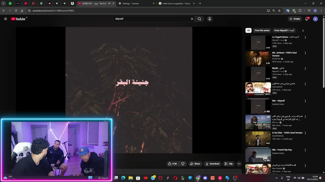Open Bta3ti video thumbnail
The image size is (325, 182).
(258, 74)
